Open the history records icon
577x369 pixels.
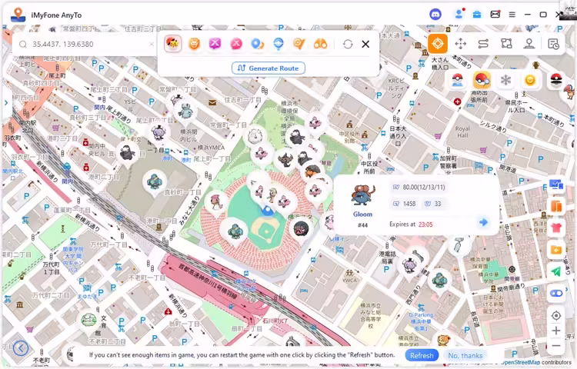click(553, 44)
